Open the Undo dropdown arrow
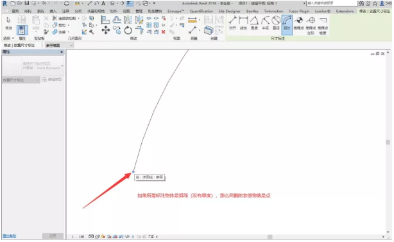Screen dimensions: 394x242 (x=49, y=3)
